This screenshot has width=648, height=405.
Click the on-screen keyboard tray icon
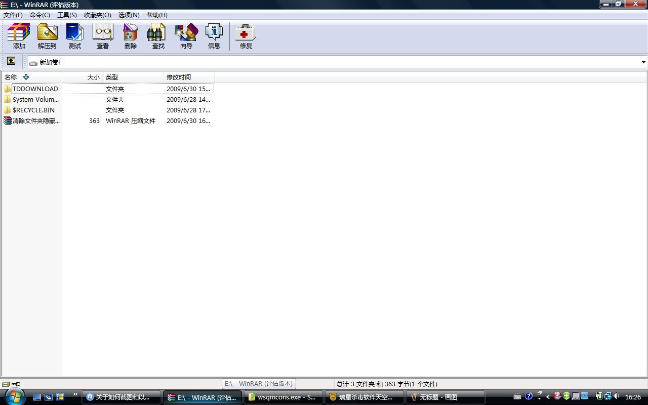point(517,396)
